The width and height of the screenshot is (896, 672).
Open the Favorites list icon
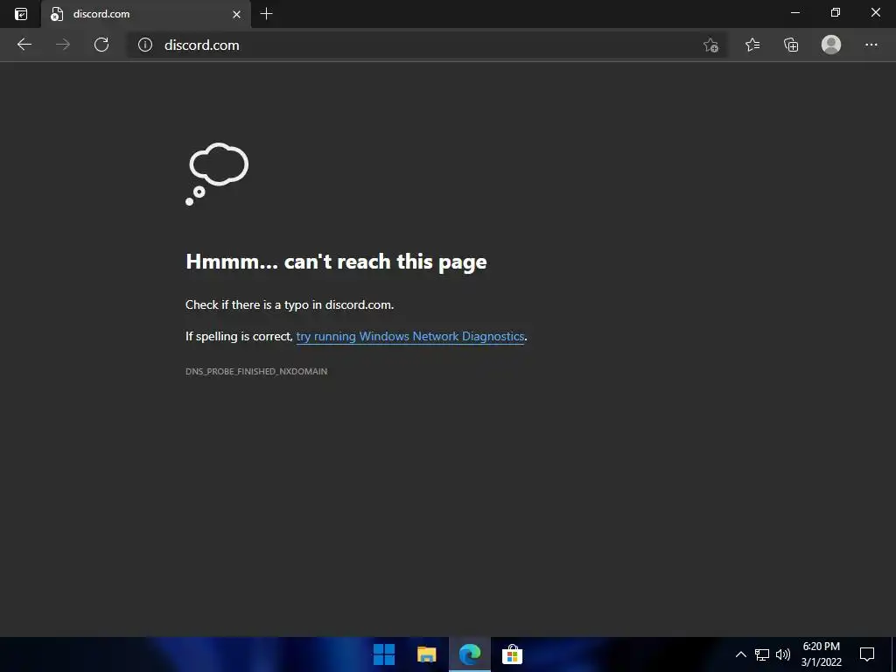point(752,45)
